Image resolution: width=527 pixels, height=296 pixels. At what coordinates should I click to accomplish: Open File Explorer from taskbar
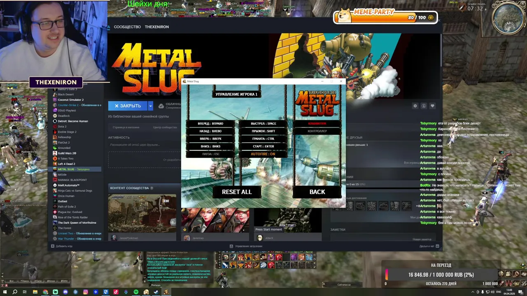(x=35, y=292)
